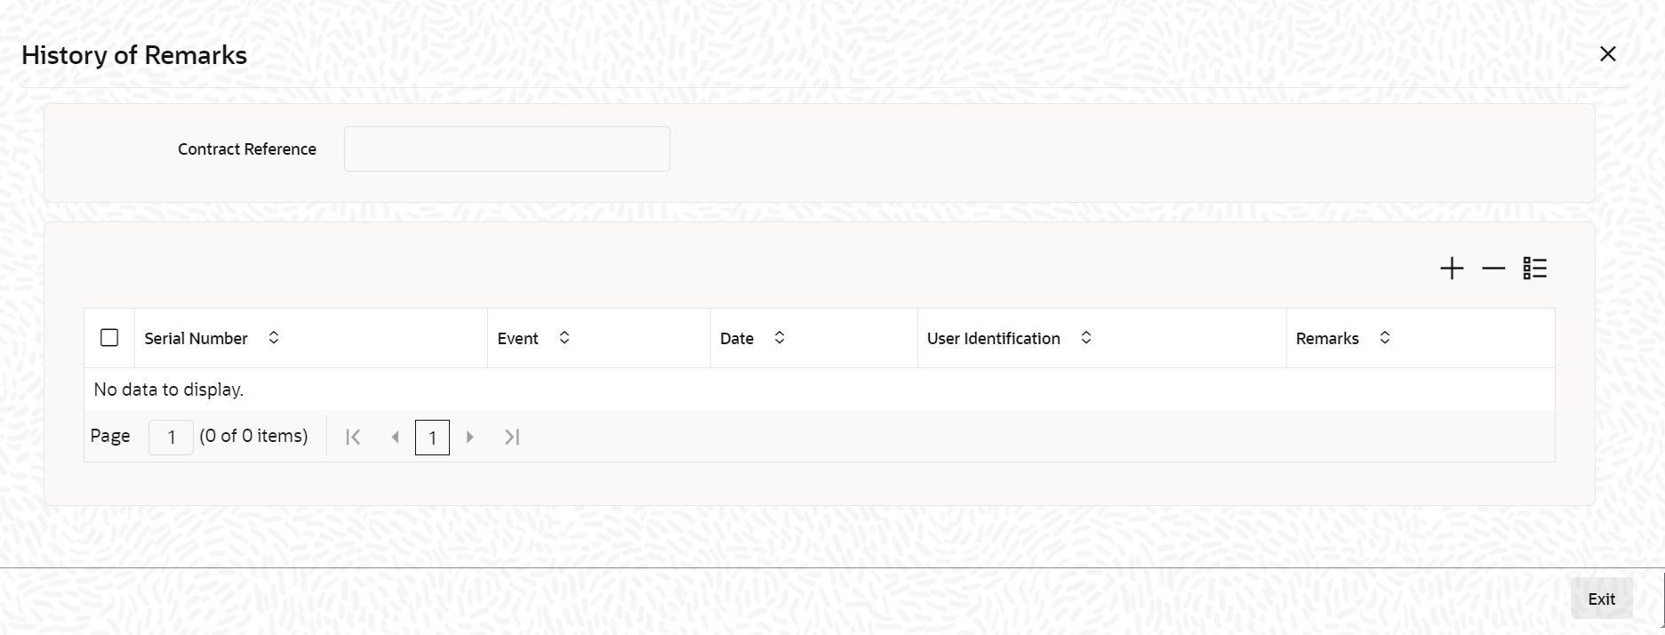Click the Page number entry field
This screenshot has height=635, width=1665.
point(171,438)
